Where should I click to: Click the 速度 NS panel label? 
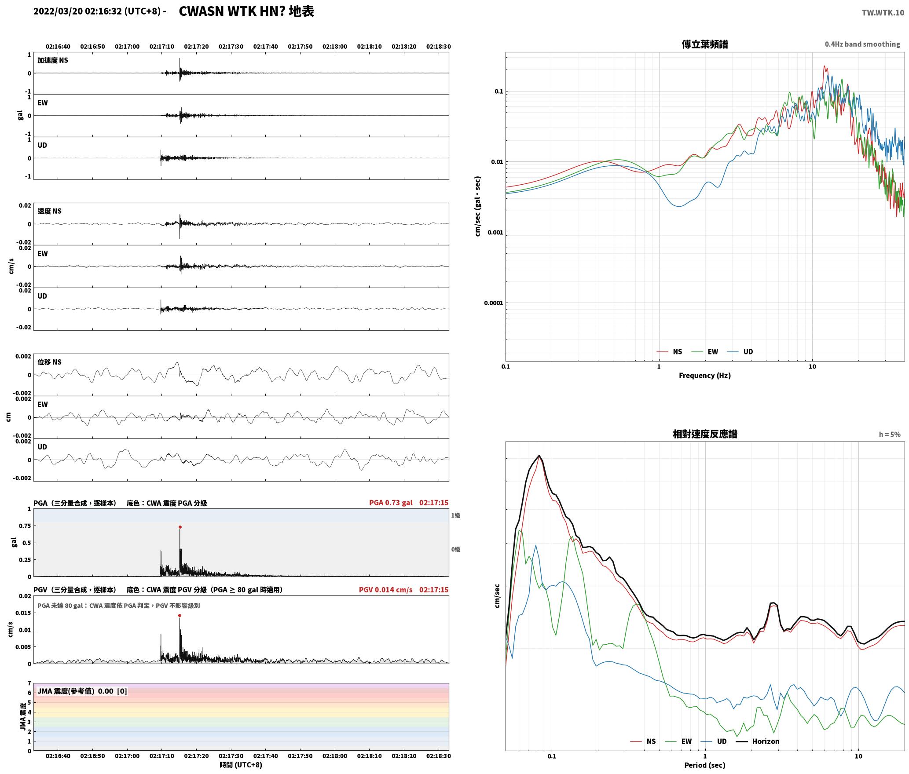[x=50, y=211]
